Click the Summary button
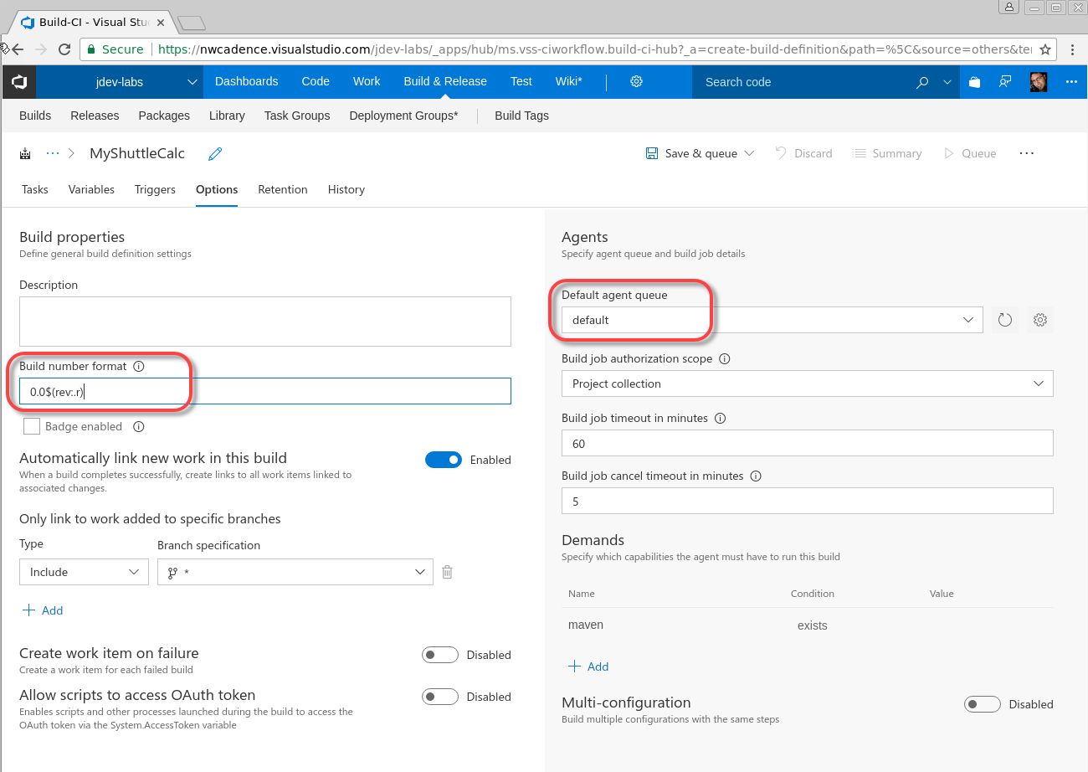This screenshot has width=1088, height=772. [886, 153]
